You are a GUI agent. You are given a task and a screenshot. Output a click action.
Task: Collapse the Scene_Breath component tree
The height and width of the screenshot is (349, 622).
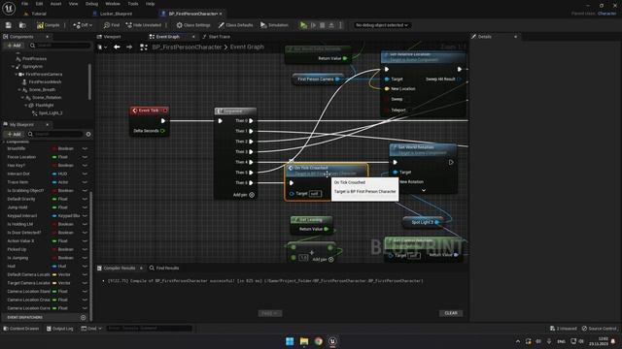[x=19, y=90]
